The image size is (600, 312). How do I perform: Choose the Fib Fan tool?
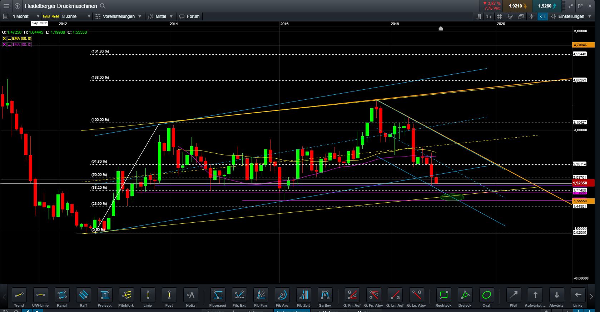[x=261, y=295]
